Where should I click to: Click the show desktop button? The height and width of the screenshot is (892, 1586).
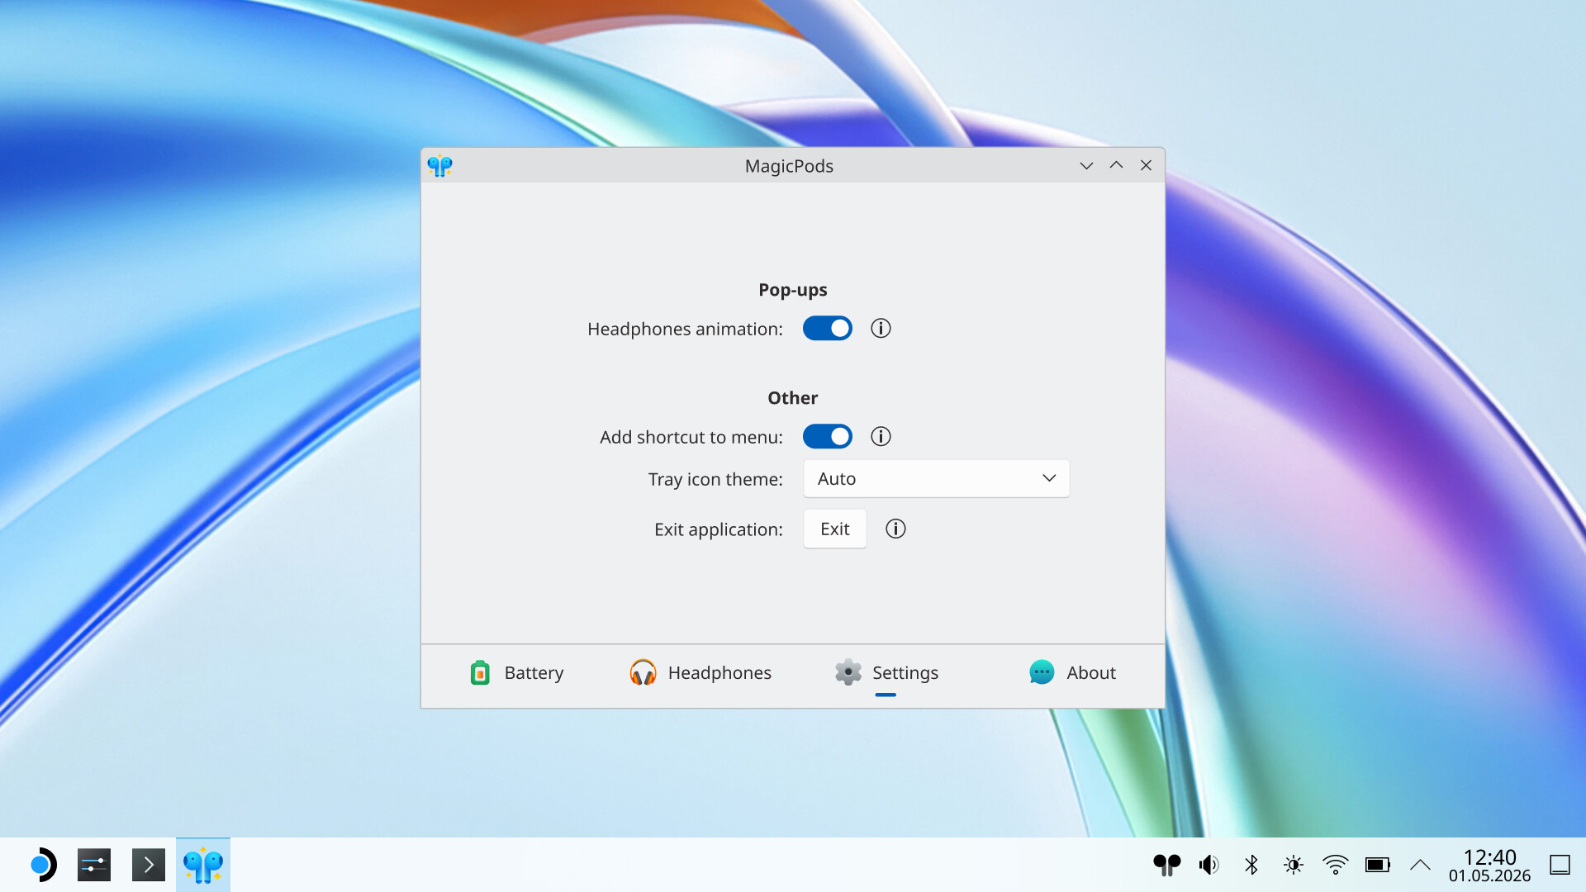pos(1560,865)
